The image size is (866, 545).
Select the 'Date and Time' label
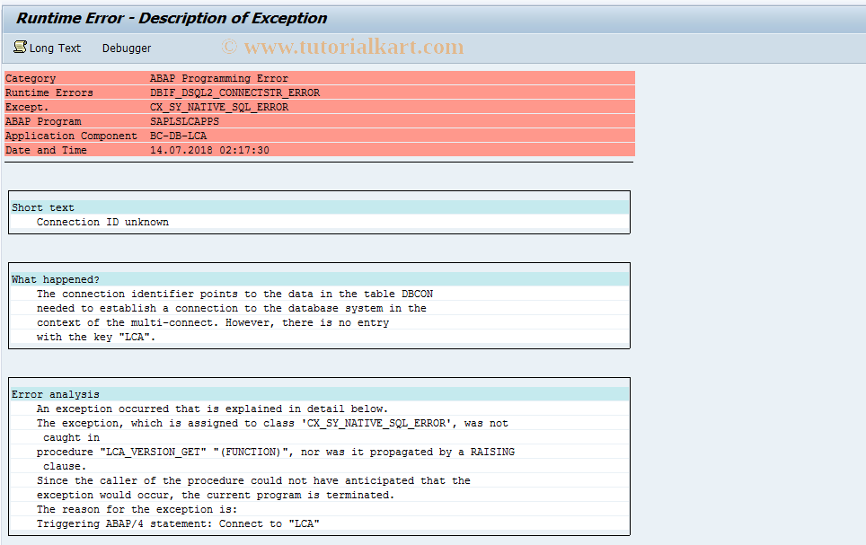(46, 150)
